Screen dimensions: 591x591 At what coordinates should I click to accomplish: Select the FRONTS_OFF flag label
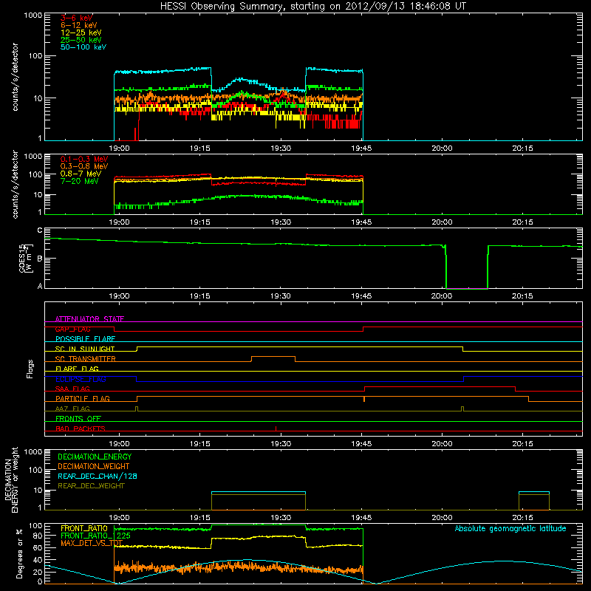[x=78, y=419]
